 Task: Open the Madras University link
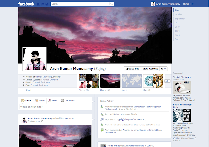click(x=51, y=80)
